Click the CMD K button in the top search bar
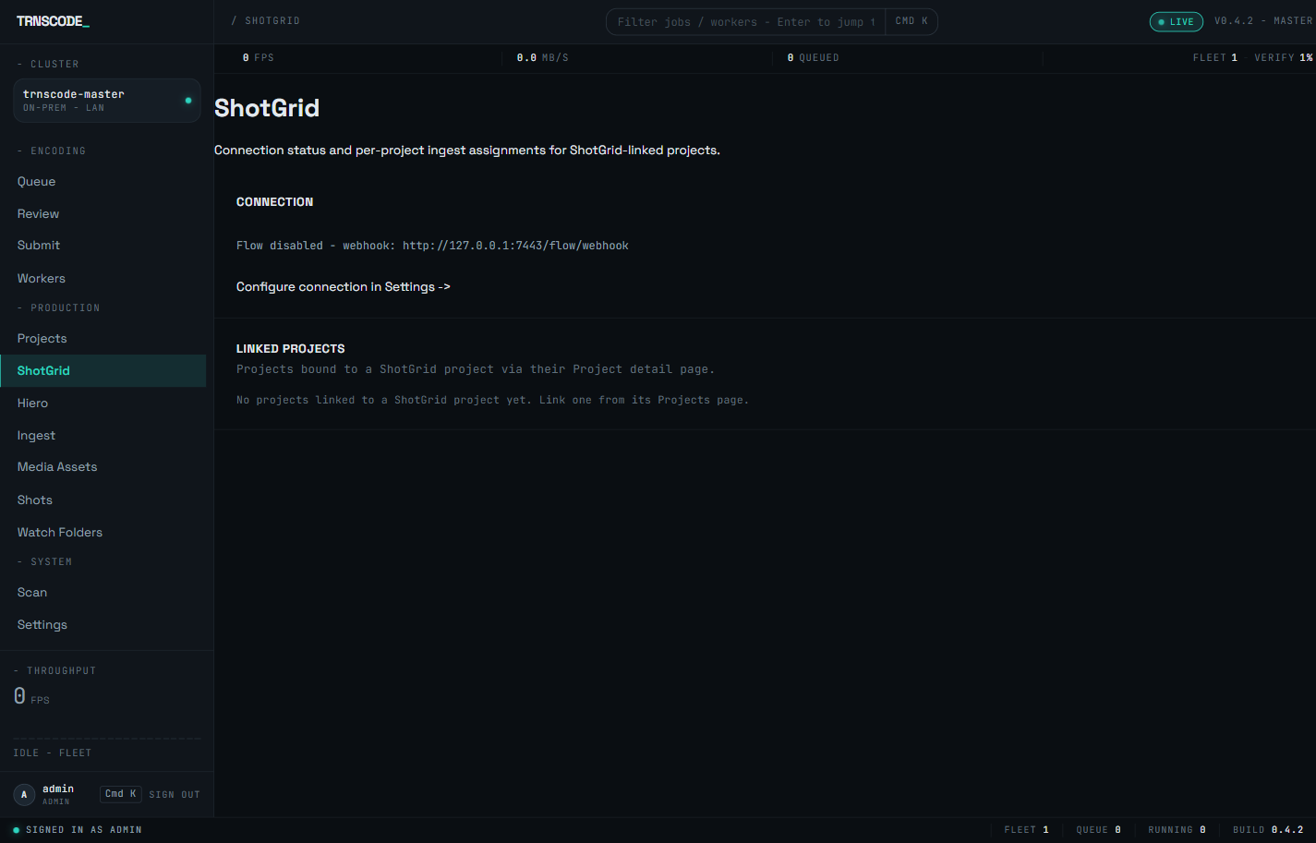The image size is (1316, 843). (x=912, y=21)
